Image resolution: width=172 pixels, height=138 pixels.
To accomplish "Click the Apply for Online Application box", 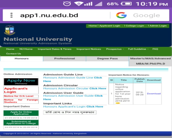I will [21, 113].
